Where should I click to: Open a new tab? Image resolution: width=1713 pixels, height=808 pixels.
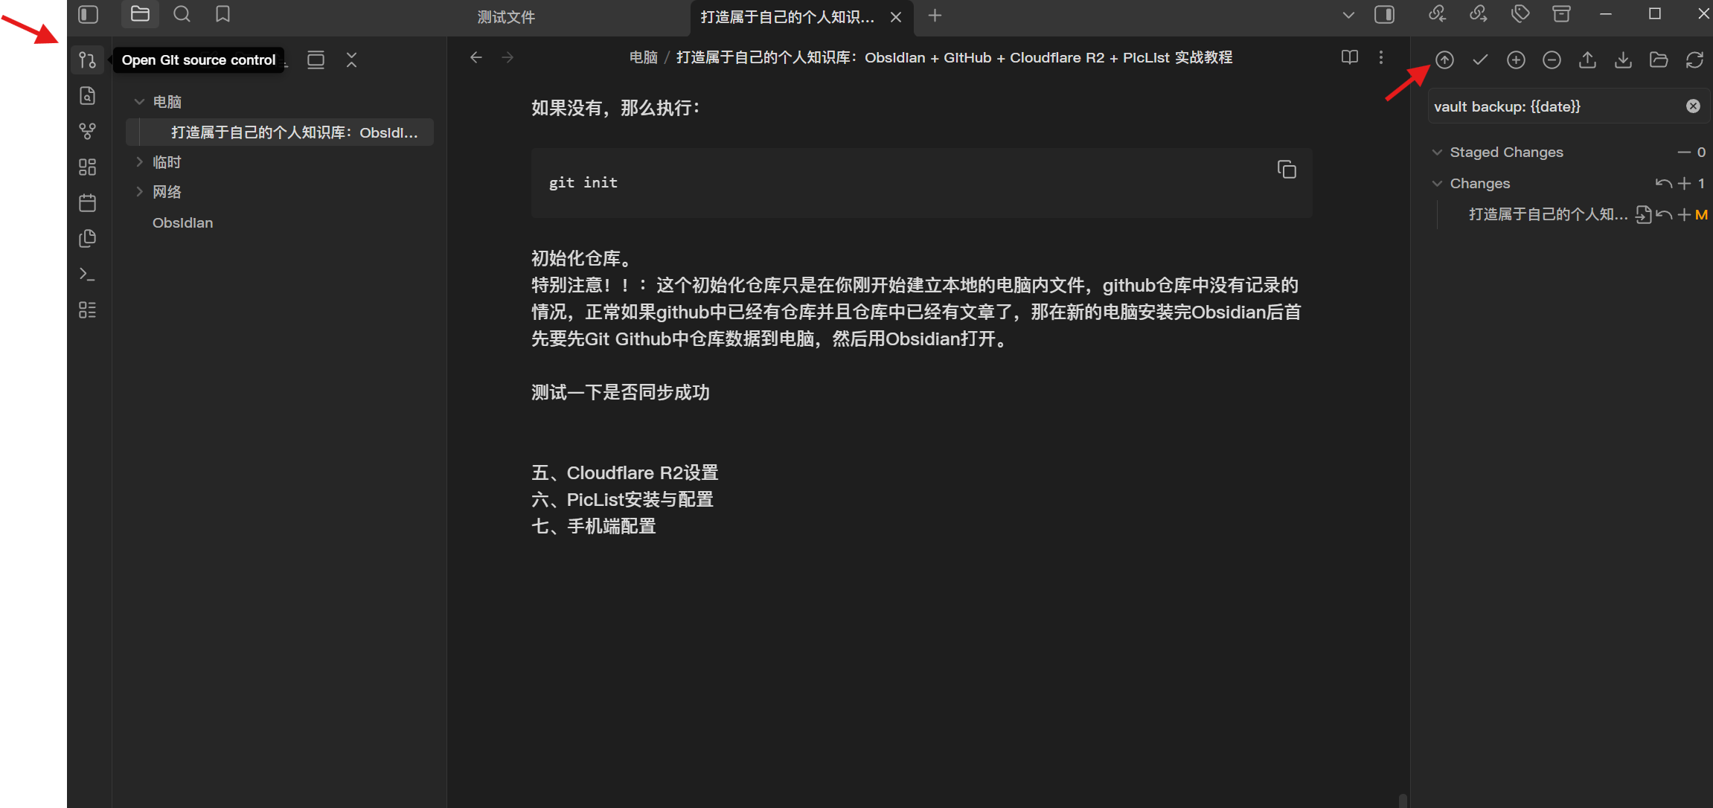click(x=935, y=16)
